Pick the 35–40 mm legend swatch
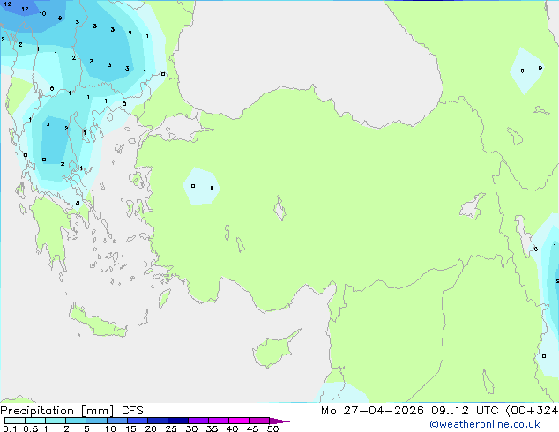The height and width of the screenshot is (432, 559). 218,421
